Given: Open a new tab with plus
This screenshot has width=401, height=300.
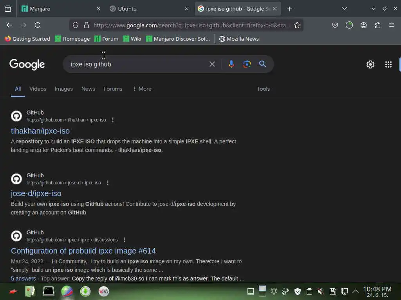Looking at the screenshot, I should (289, 9).
